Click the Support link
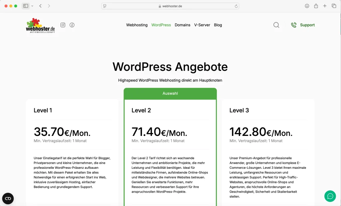The width and height of the screenshot is (341, 206). click(x=307, y=25)
